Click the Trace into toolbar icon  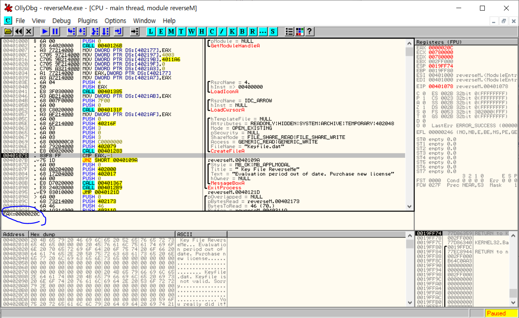95,31
